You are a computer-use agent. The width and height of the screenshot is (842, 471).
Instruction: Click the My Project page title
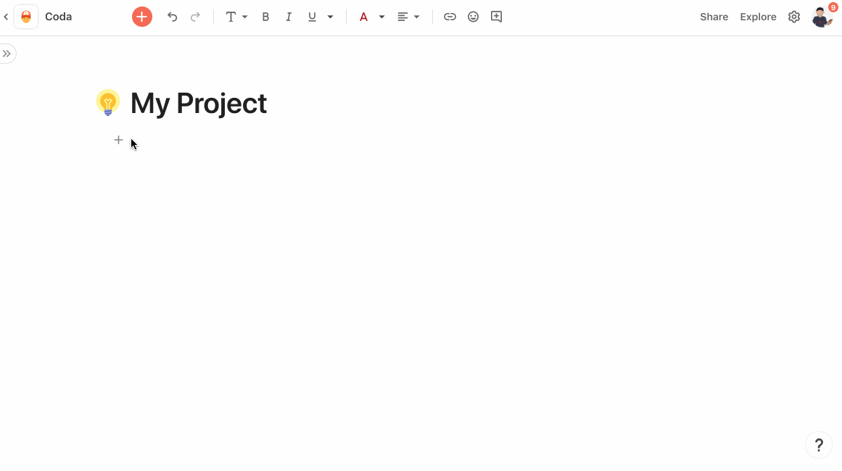point(199,103)
